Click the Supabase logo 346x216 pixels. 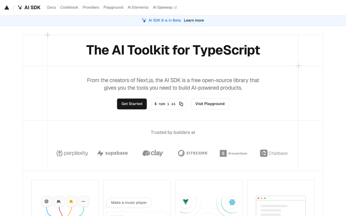tap(112, 153)
